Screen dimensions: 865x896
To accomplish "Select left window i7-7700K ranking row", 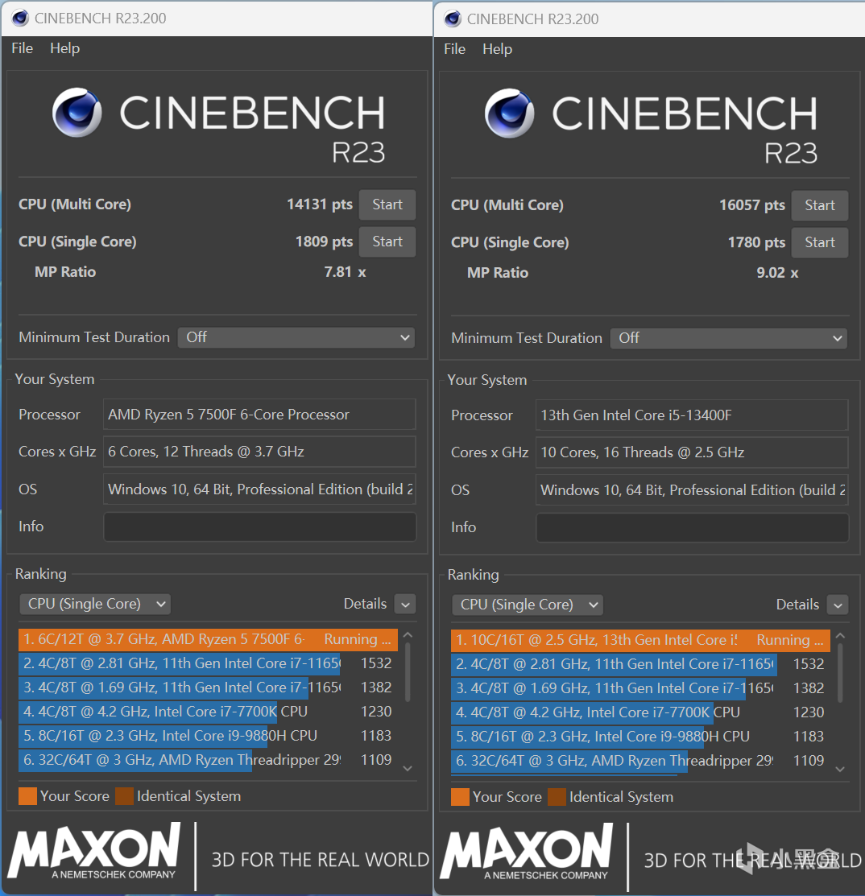I will [x=208, y=712].
